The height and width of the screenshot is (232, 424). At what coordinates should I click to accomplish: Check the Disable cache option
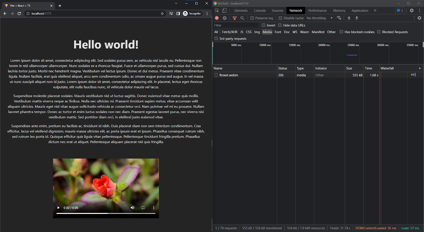coord(280,18)
